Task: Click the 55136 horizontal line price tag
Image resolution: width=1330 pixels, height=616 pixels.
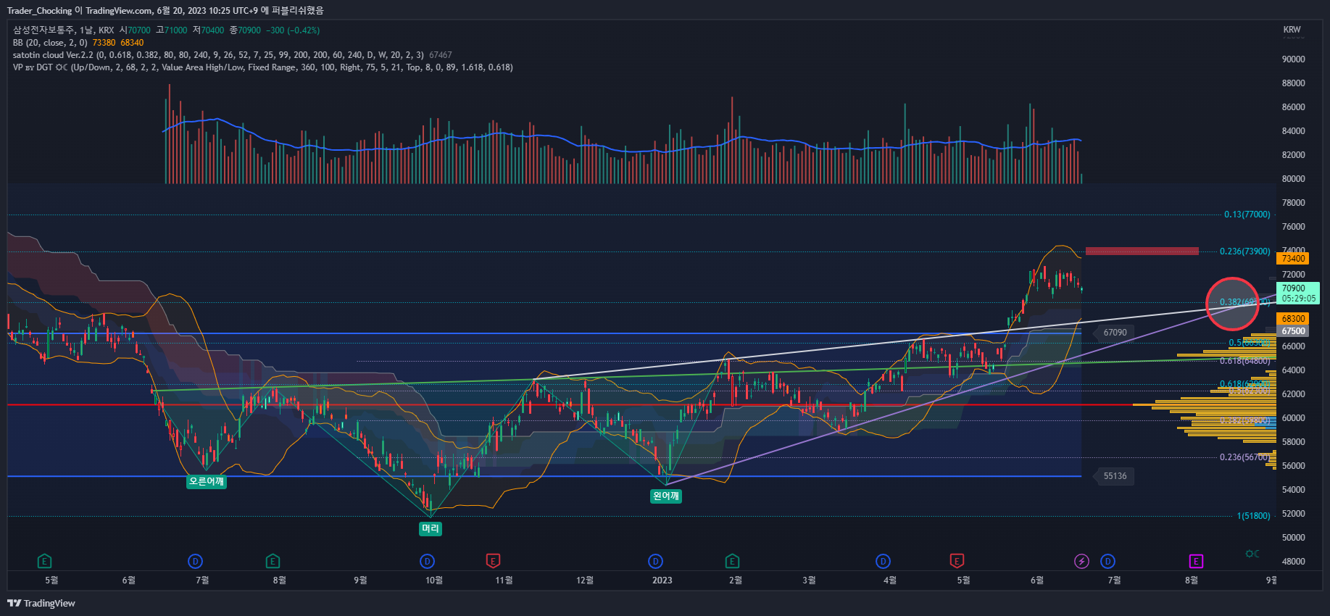Action: [x=1115, y=476]
